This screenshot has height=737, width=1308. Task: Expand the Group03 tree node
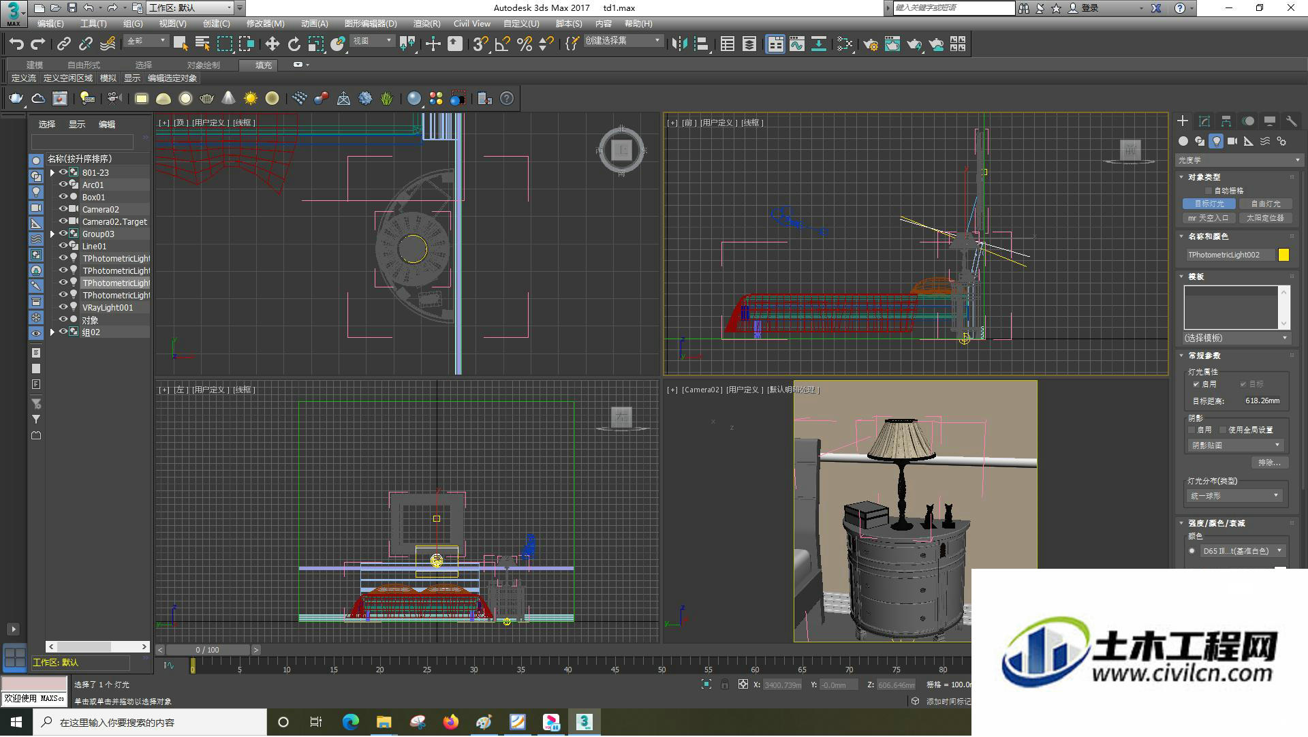coord(52,234)
